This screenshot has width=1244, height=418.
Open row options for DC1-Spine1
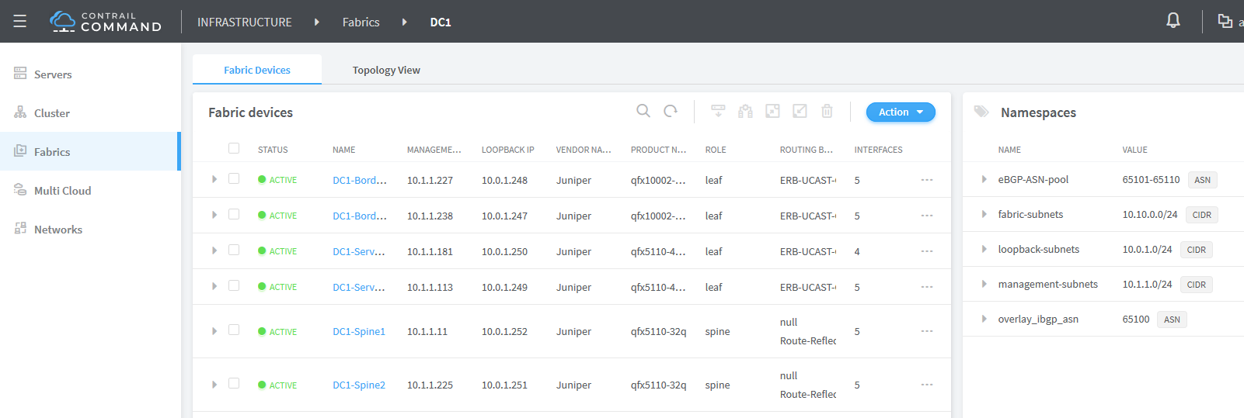click(926, 331)
